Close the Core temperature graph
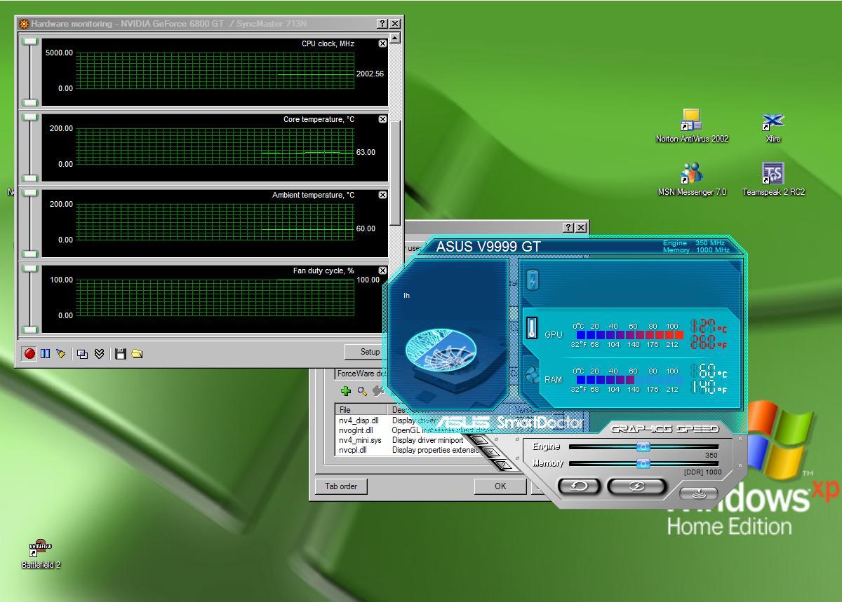This screenshot has width=842, height=602. pyautogui.click(x=382, y=119)
